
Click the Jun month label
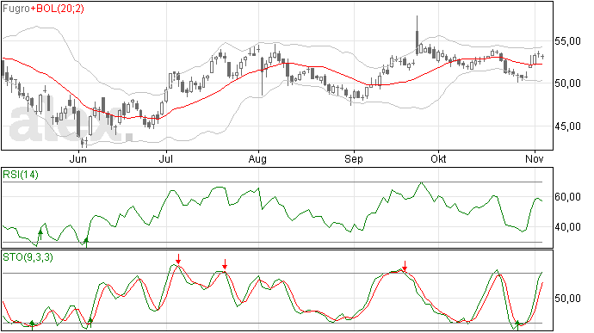pos(78,159)
